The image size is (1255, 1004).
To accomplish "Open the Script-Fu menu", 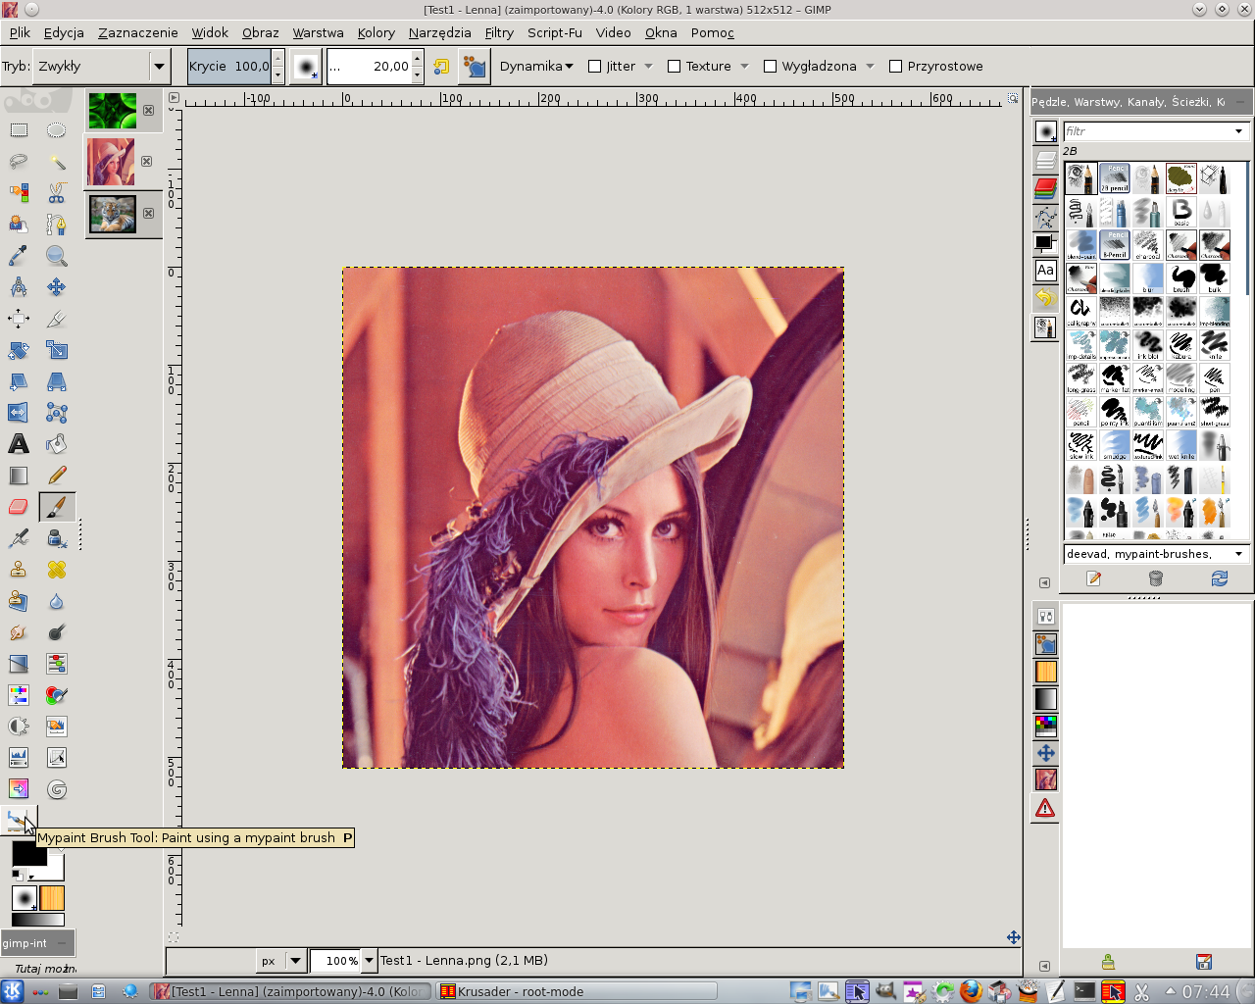I will click(x=554, y=32).
